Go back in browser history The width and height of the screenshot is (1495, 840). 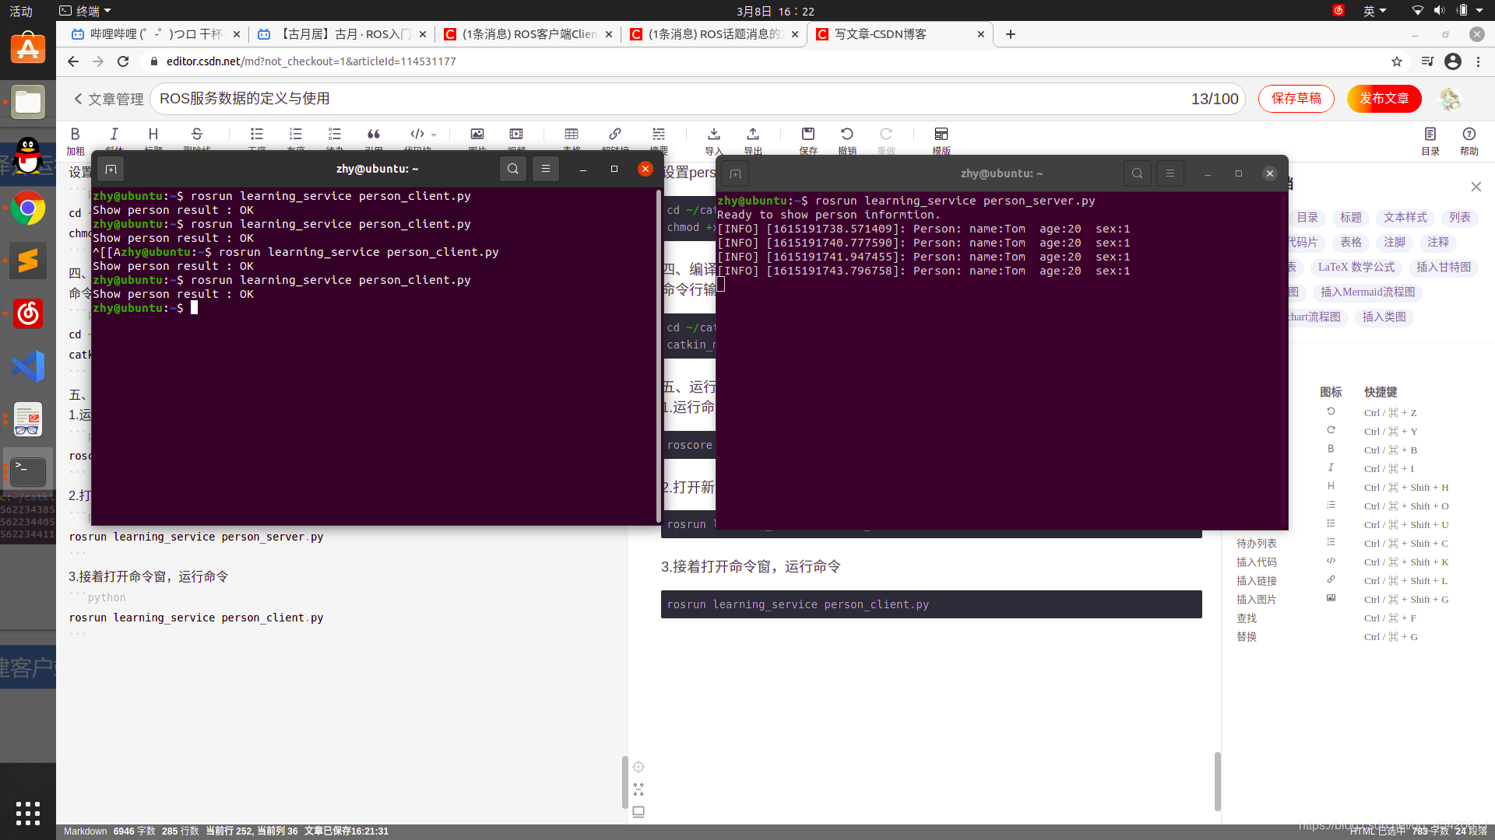[x=73, y=61]
